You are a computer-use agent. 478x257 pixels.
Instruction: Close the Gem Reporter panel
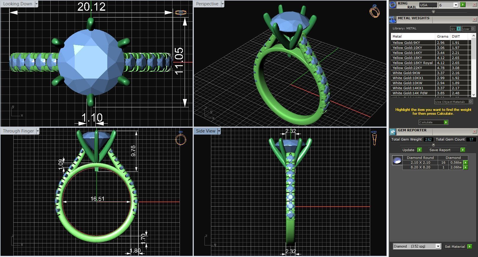(474, 132)
